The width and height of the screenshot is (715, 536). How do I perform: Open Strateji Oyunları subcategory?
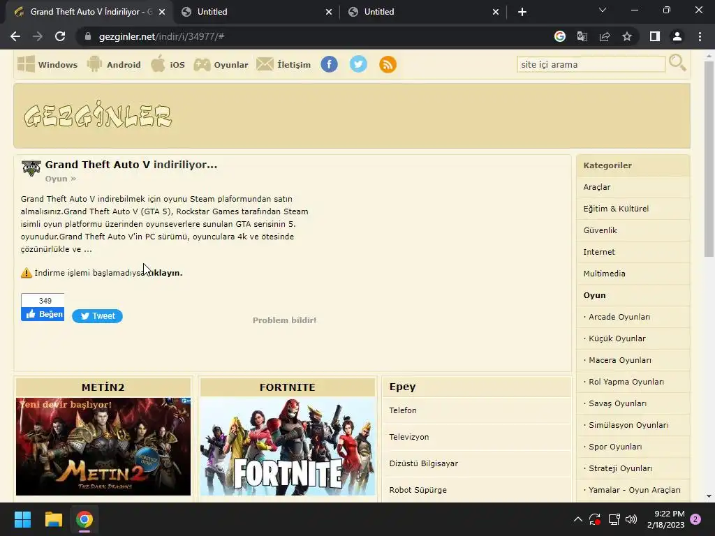pos(633,468)
